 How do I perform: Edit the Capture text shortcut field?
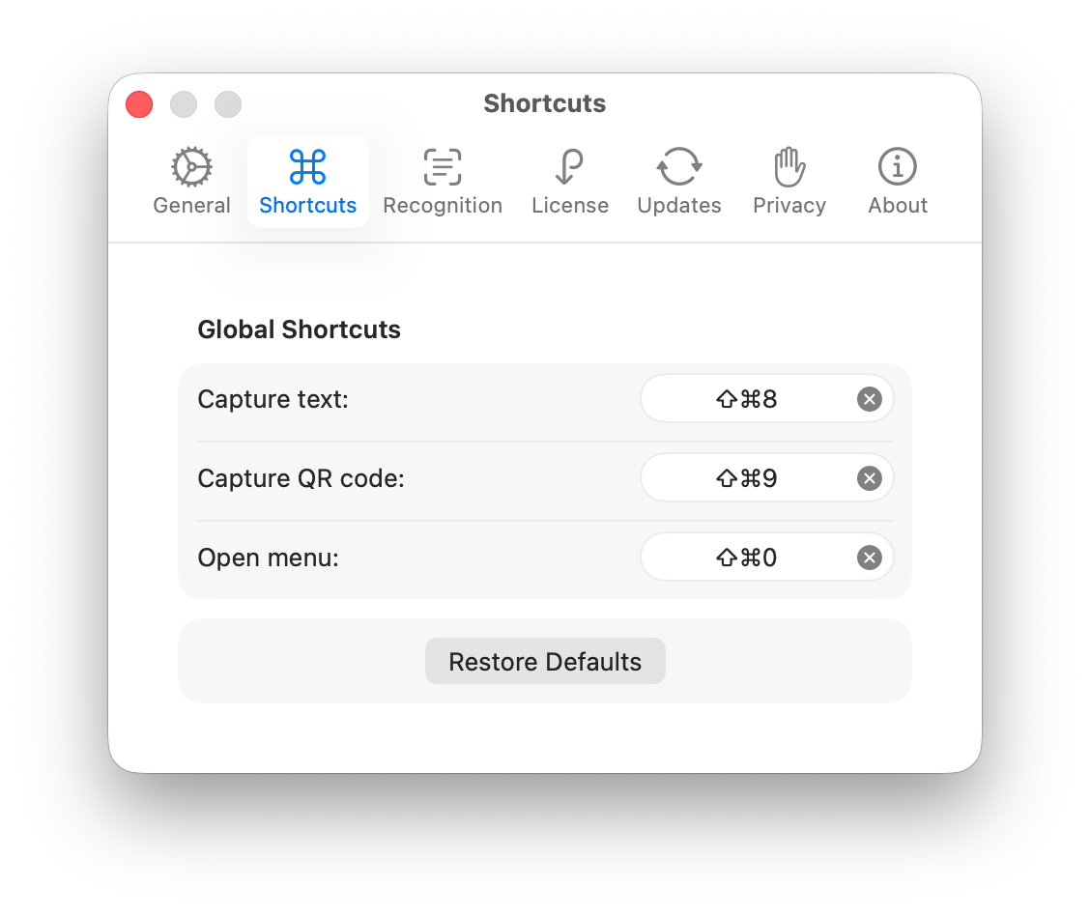click(x=766, y=399)
